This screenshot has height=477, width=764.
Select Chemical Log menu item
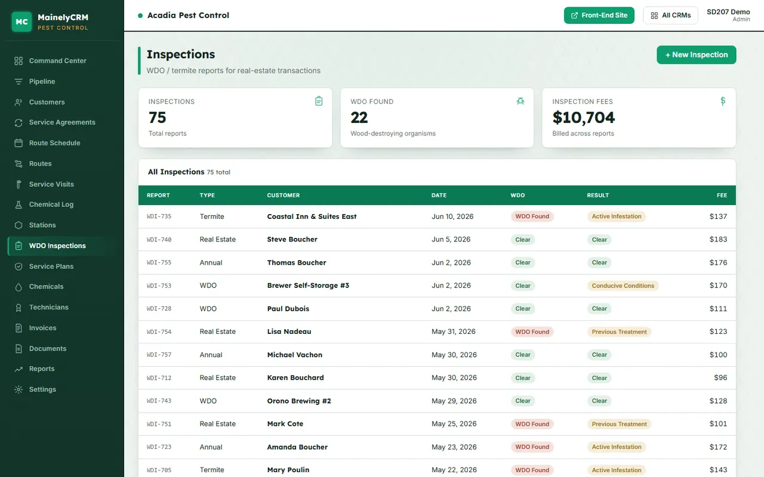click(x=62, y=205)
